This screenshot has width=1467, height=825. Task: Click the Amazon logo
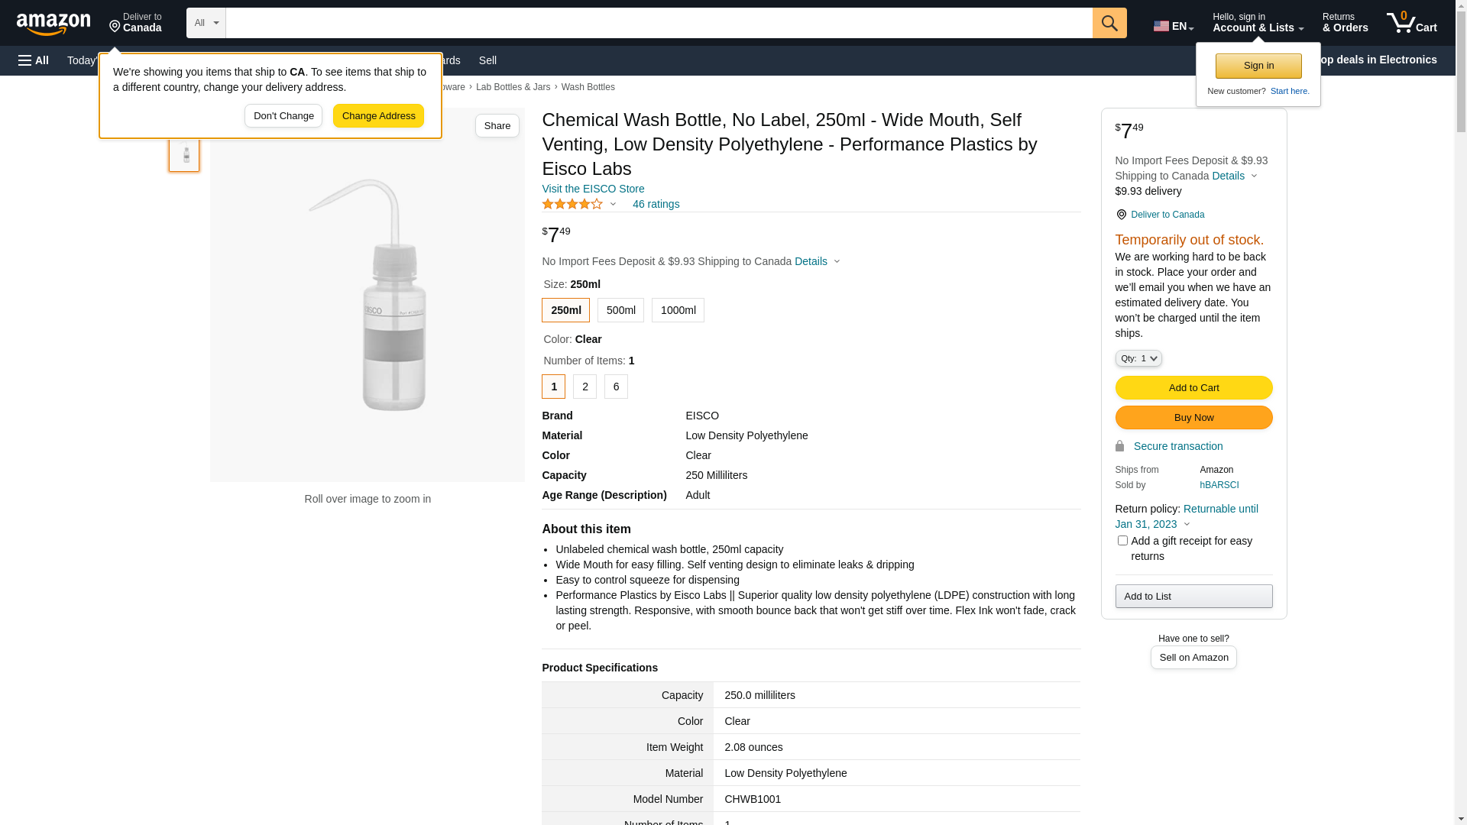[53, 24]
